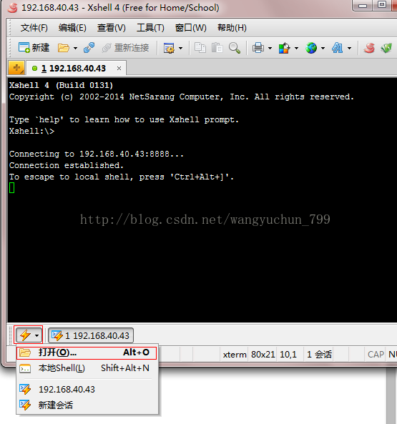Select 新建会话 in the popup menu

pyautogui.click(x=87, y=405)
